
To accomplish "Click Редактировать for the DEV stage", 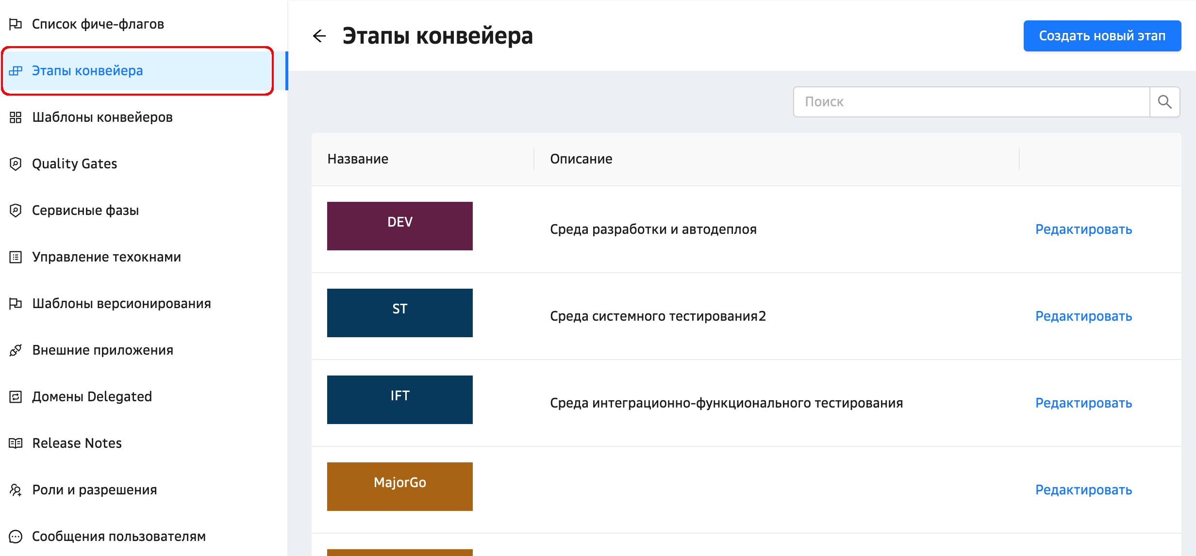I will (x=1083, y=229).
